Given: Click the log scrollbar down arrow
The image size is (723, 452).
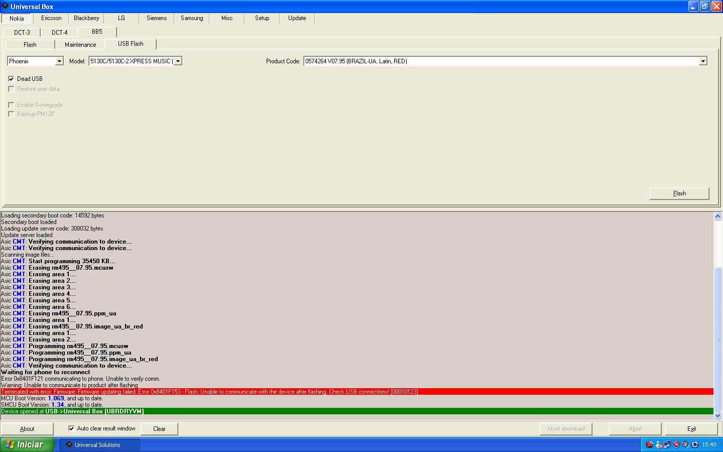Looking at the screenshot, I should 717,415.
